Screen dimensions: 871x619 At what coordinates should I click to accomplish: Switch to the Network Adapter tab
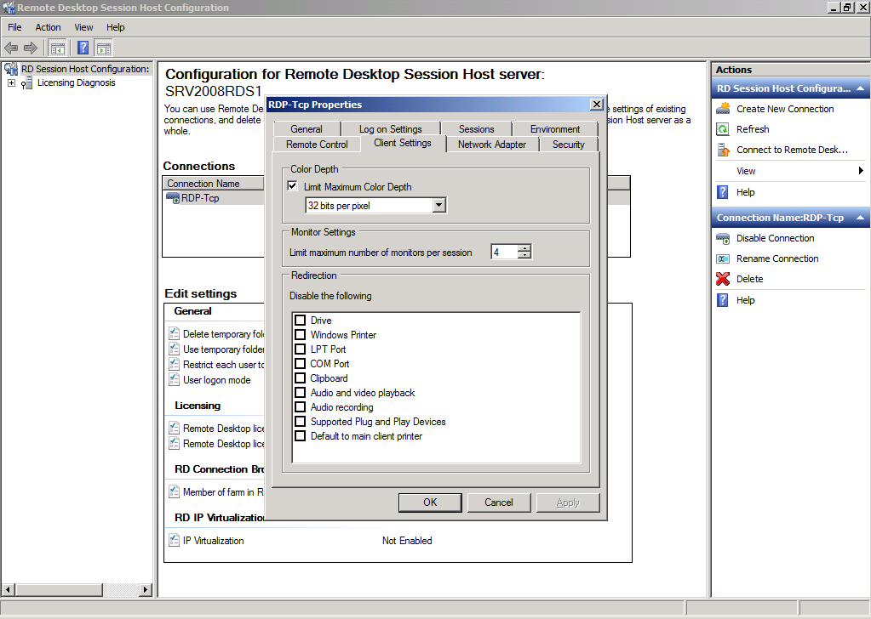[x=492, y=145]
